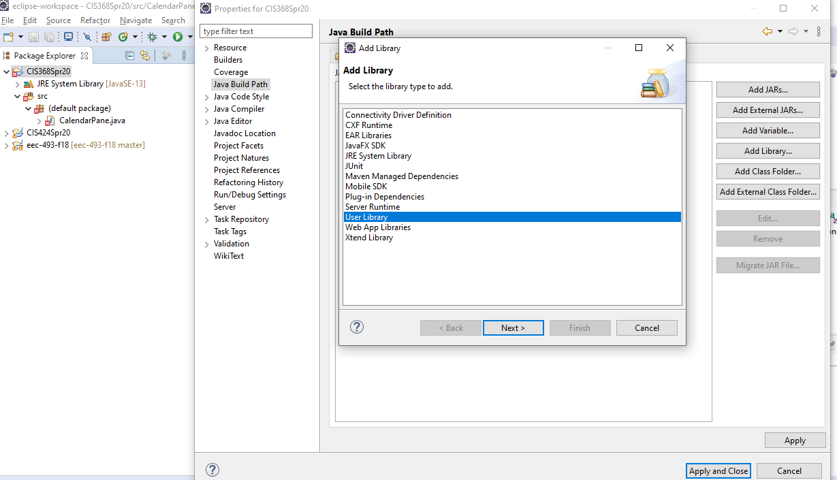Switch to the Package Explorer tab
Viewport: 837px width, 480px height.
[x=47, y=55]
